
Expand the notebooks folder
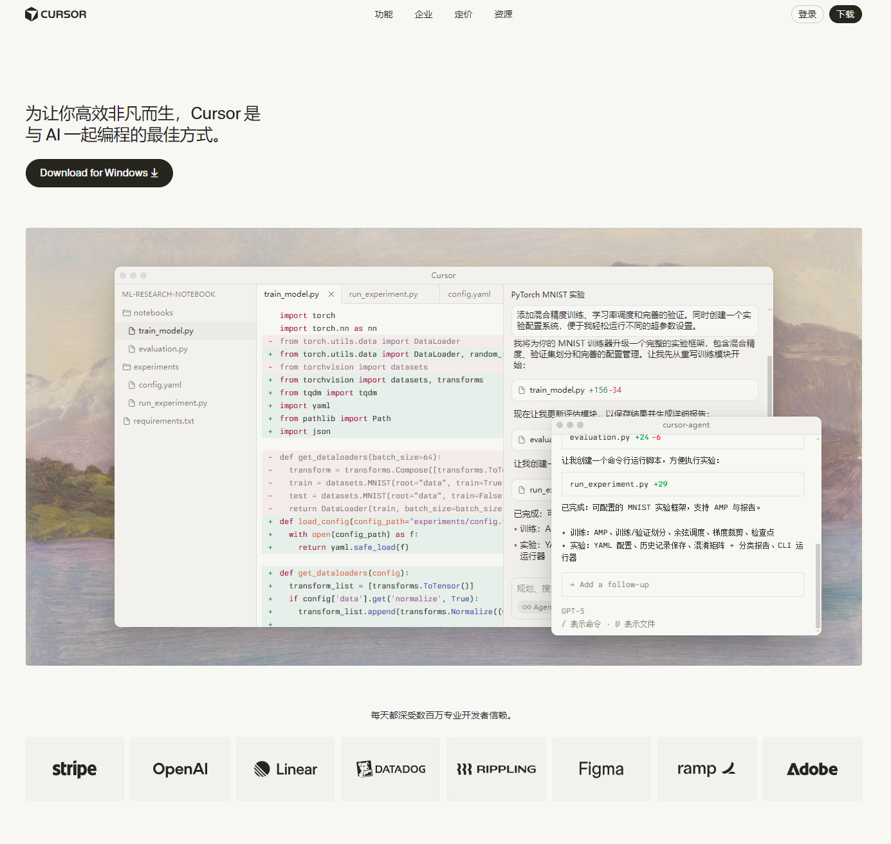tap(152, 313)
